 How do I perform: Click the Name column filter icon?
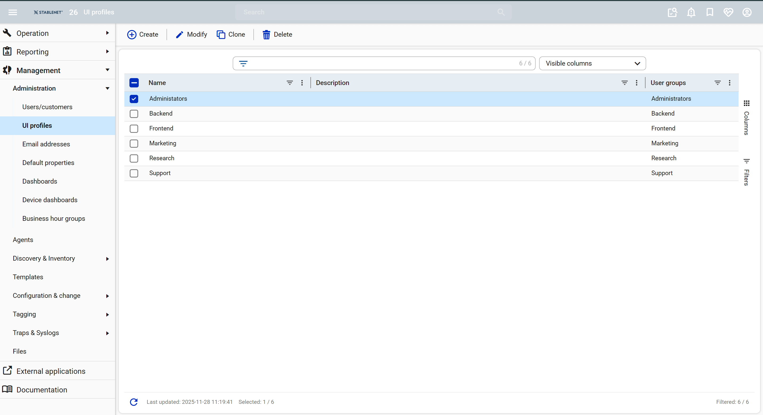290,83
